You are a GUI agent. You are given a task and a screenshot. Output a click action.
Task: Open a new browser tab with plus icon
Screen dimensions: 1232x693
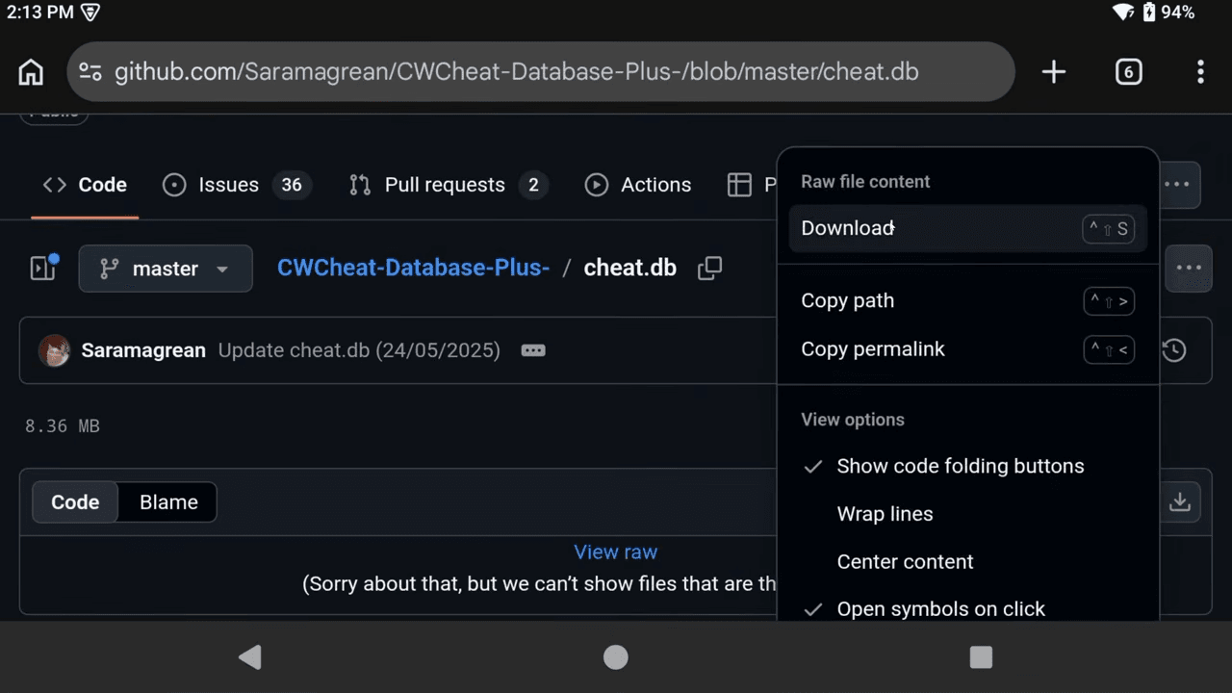[1054, 71]
